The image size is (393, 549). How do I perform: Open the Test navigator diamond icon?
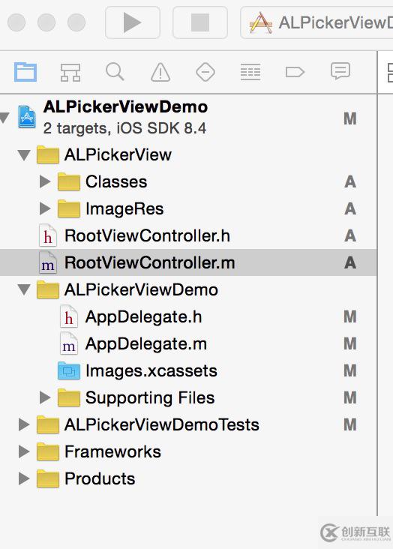(x=205, y=72)
